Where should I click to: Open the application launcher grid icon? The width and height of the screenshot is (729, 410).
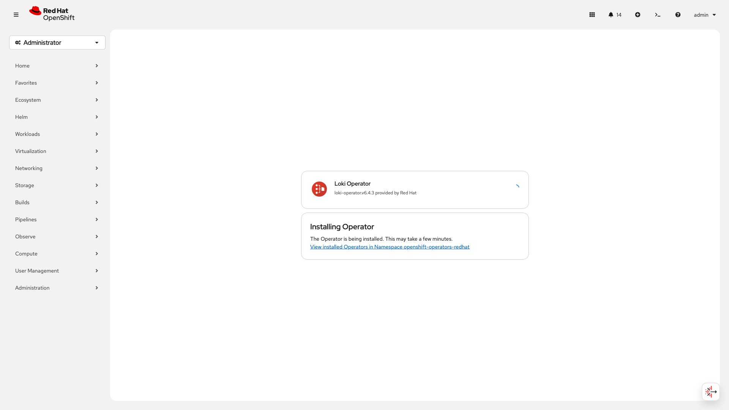pos(592,15)
